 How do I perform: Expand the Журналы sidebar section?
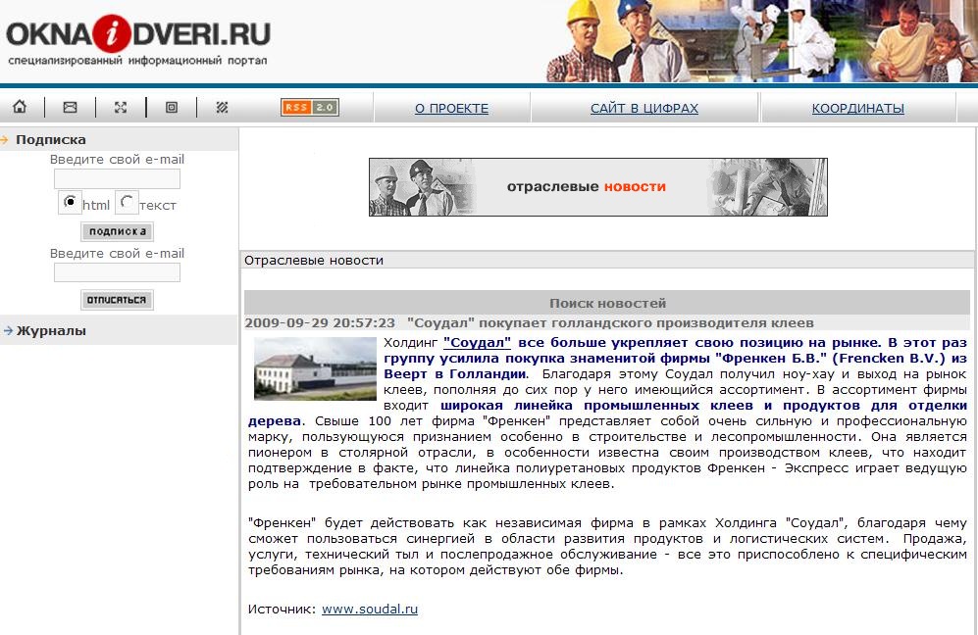(51, 331)
